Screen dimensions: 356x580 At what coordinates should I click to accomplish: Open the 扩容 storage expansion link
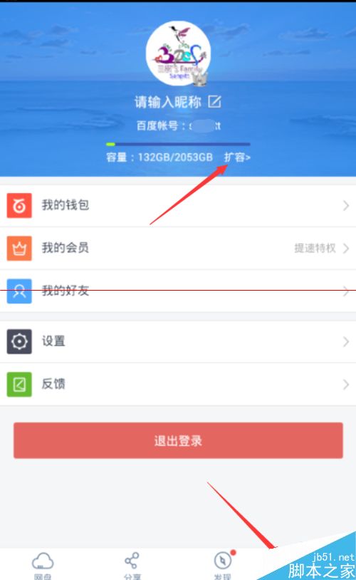point(237,157)
